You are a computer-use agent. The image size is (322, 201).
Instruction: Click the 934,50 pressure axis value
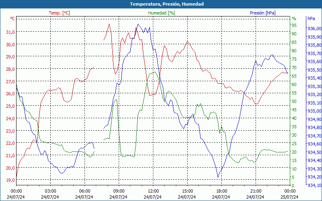click(x=314, y=152)
